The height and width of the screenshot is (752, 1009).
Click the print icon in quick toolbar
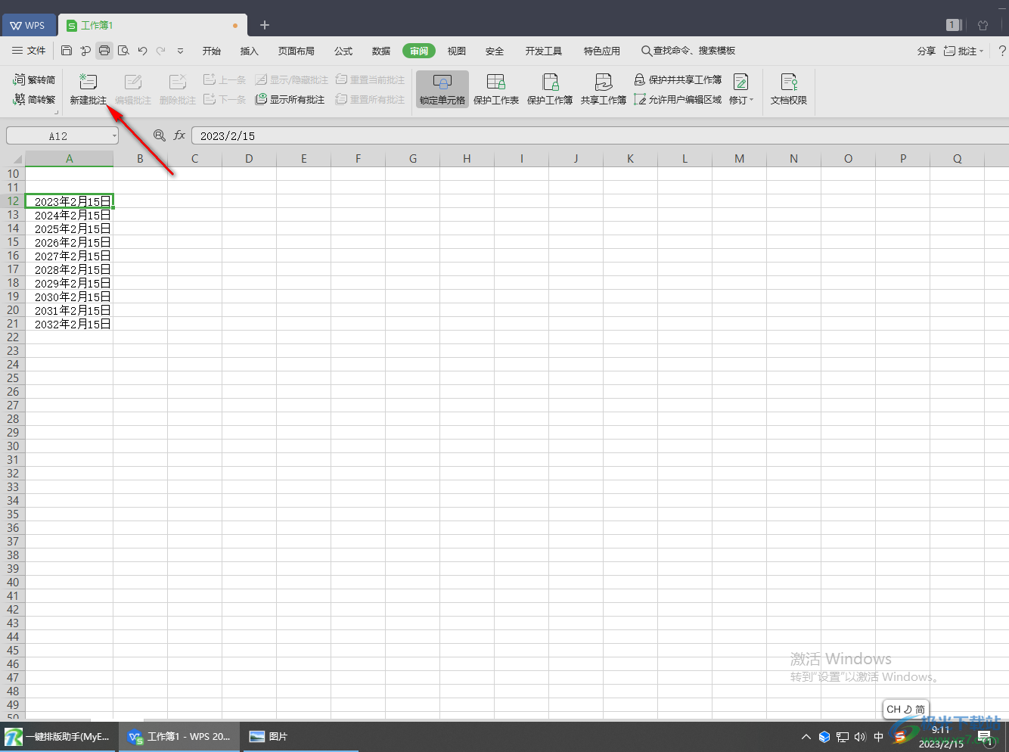[x=104, y=51]
